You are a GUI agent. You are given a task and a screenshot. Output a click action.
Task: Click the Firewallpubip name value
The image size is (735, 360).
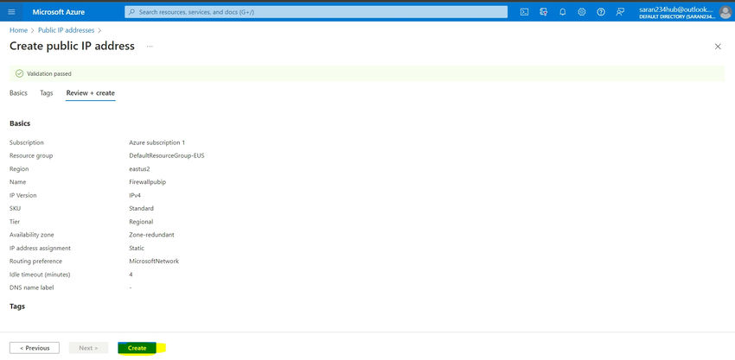pyautogui.click(x=147, y=182)
